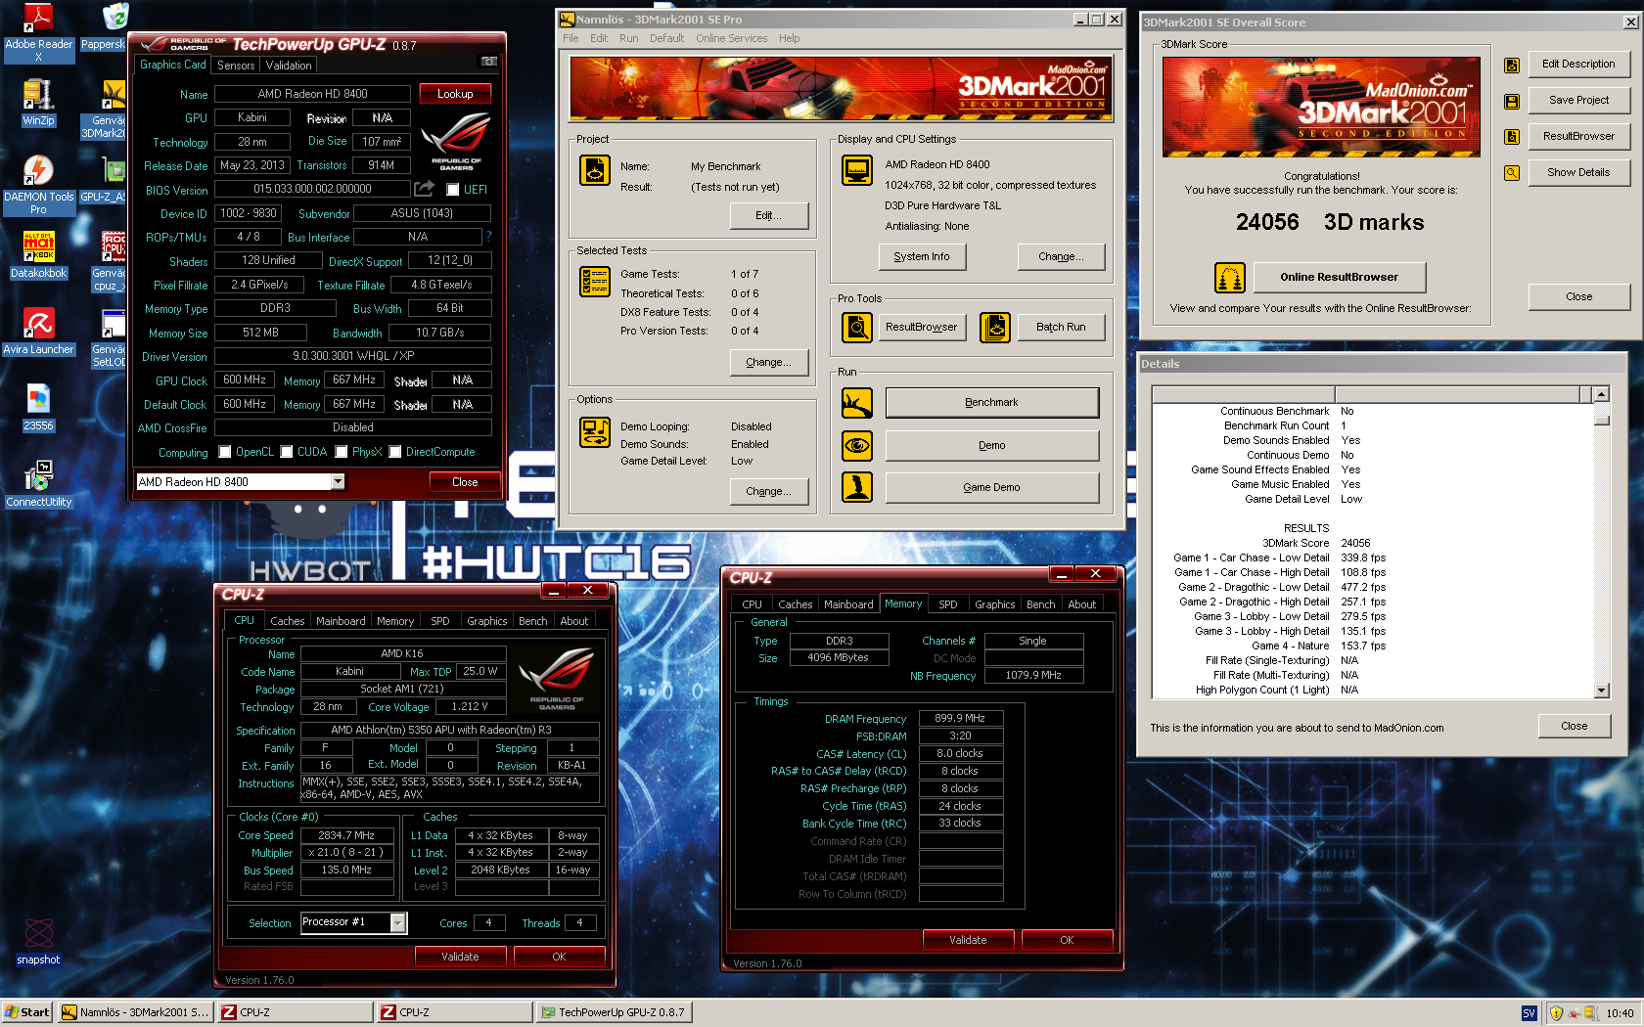
Task: Click the SV language indicator in system tray
Action: pos(1529,1013)
